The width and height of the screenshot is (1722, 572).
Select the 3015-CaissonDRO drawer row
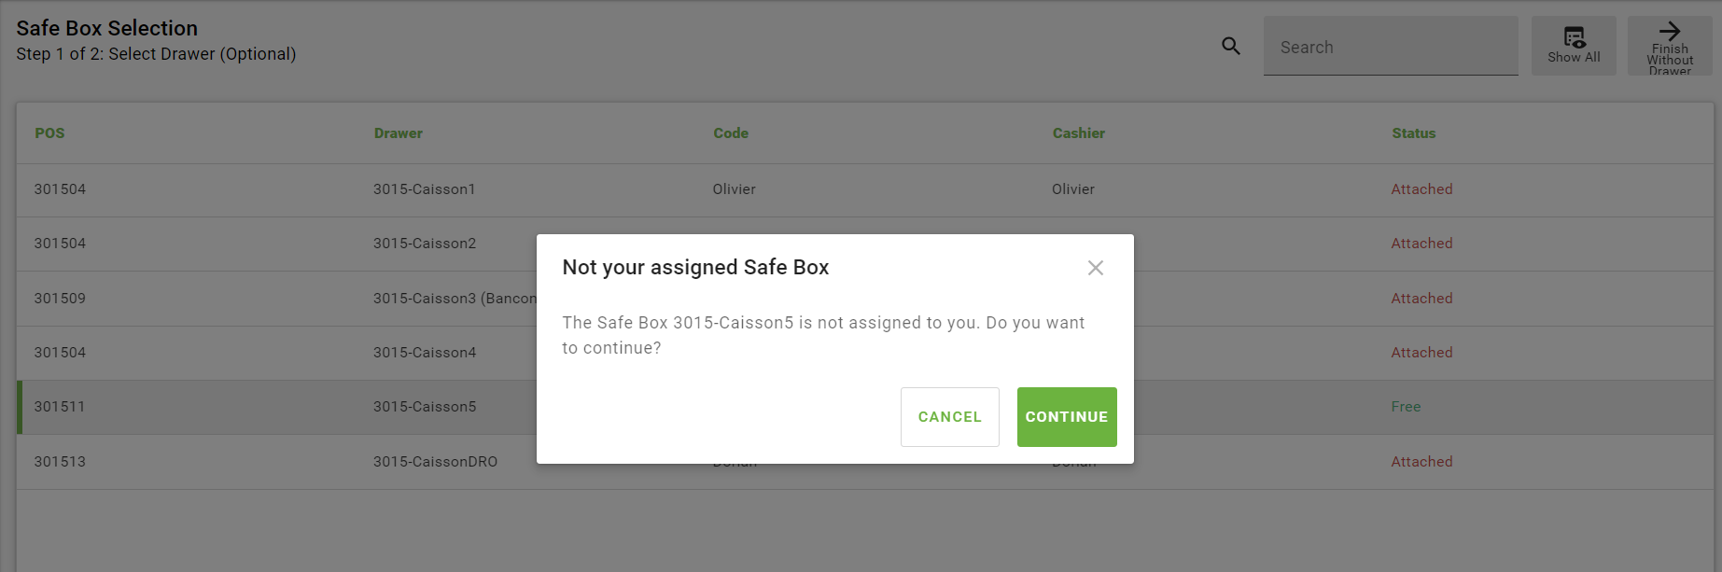coord(435,462)
